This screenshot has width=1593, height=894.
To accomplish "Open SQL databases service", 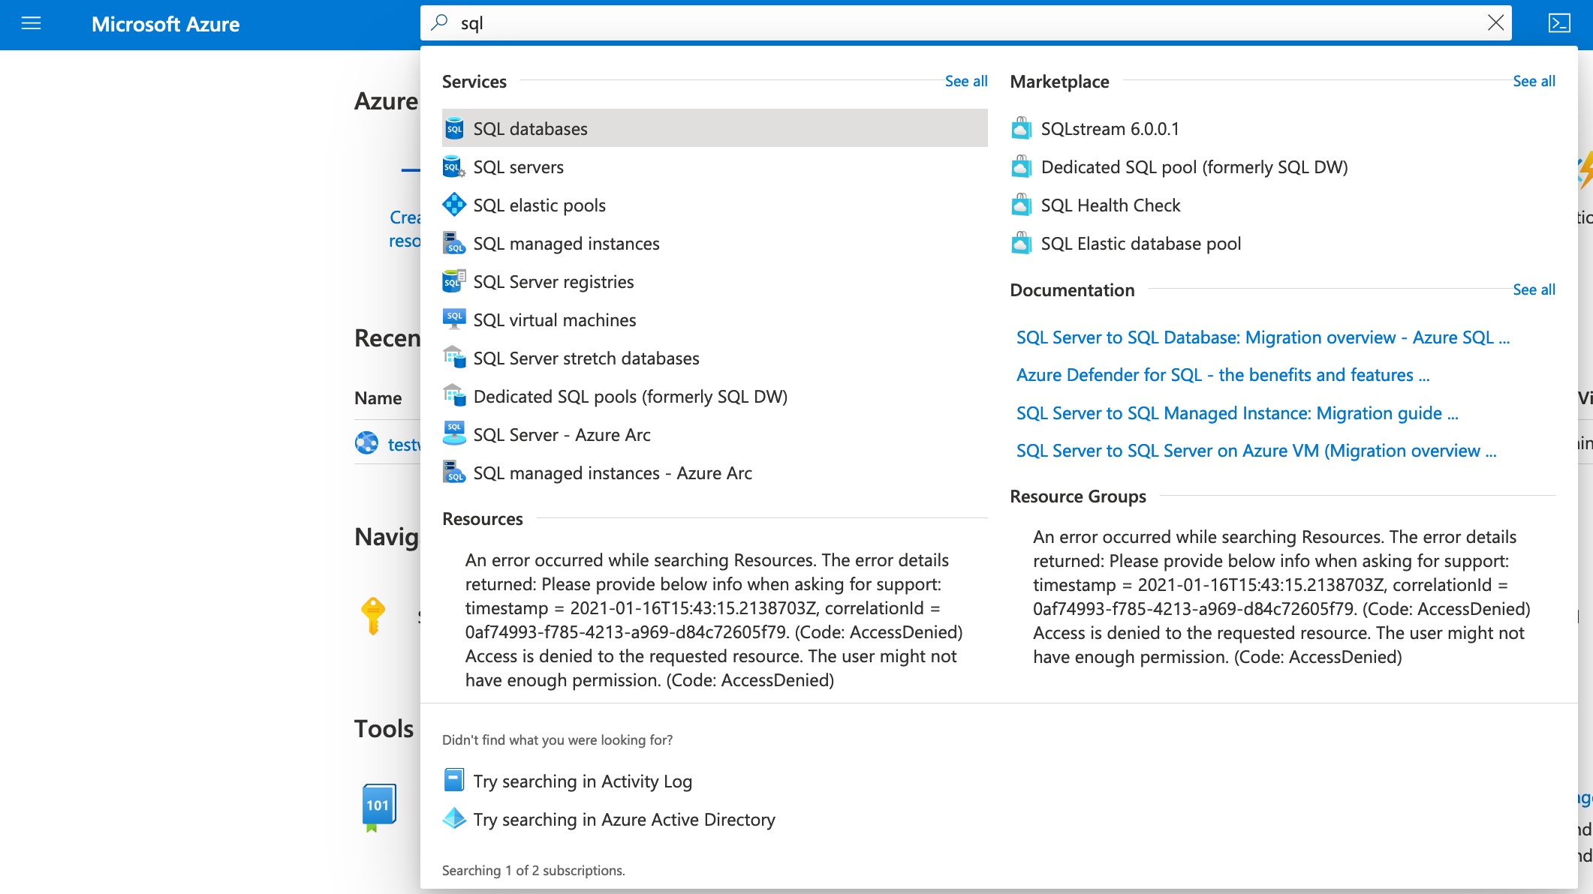I will click(530, 129).
